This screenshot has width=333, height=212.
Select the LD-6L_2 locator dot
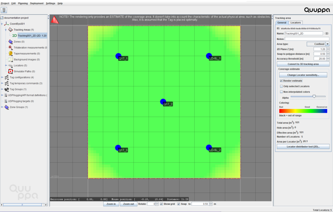coord(209,148)
